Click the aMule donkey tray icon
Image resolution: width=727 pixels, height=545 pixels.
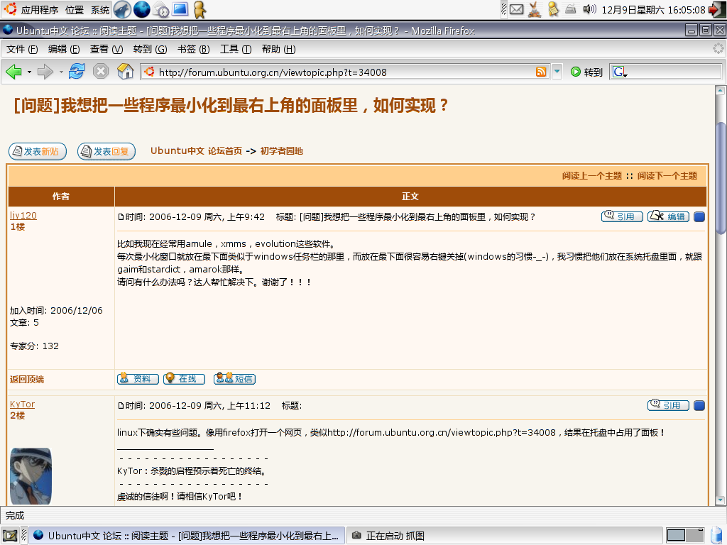(535, 9)
